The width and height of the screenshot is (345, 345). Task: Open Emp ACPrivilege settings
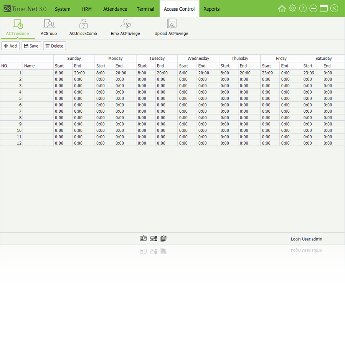tap(125, 28)
